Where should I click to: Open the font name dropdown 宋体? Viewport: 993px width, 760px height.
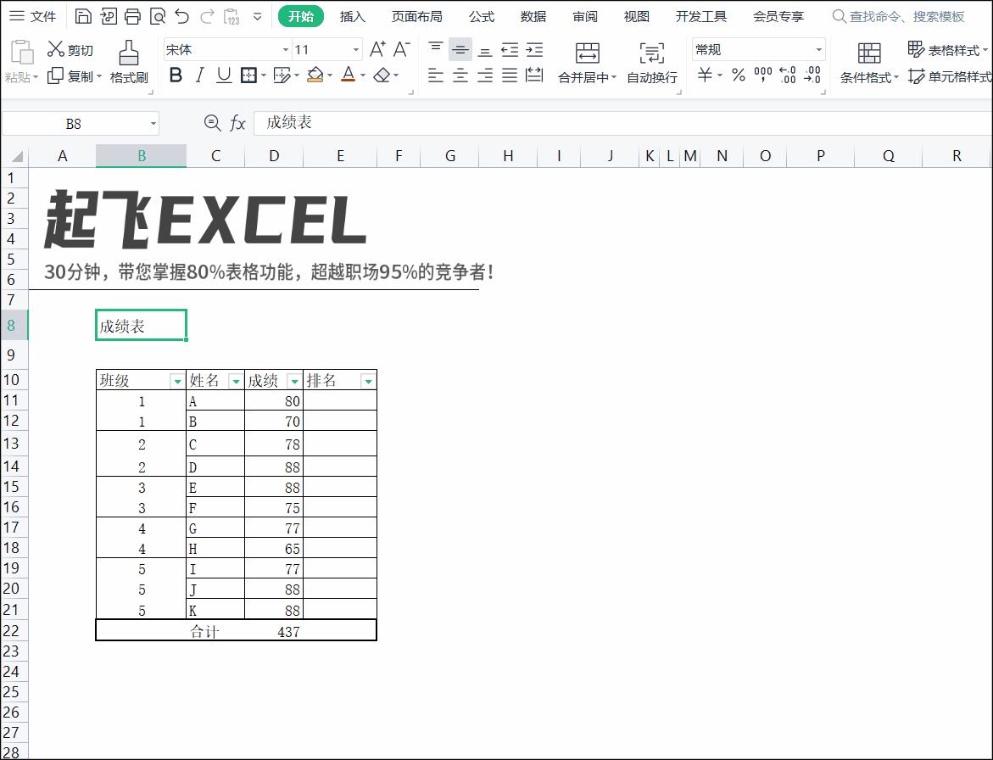tap(286, 49)
